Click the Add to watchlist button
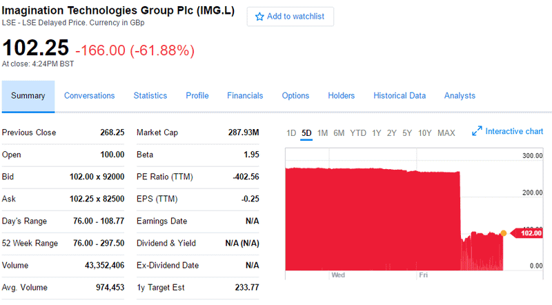 point(290,17)
